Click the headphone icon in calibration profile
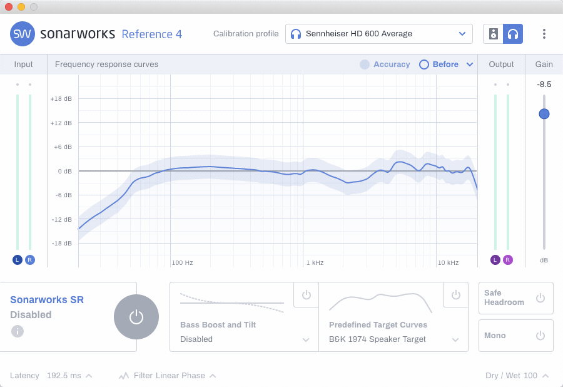563x387 pixels. pos(295,34)
